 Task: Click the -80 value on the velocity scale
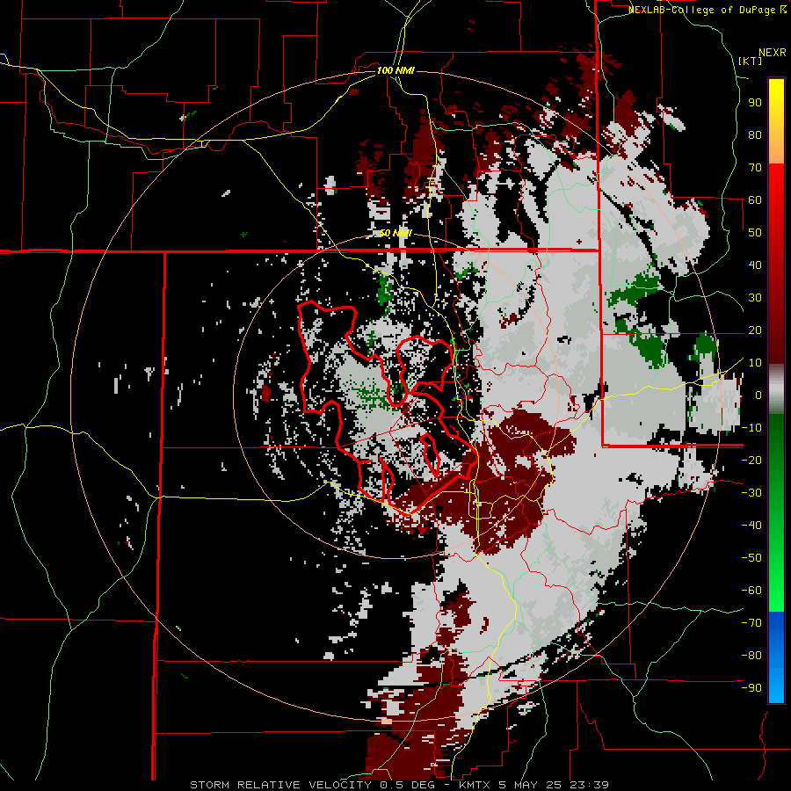(x=751, y=656)
